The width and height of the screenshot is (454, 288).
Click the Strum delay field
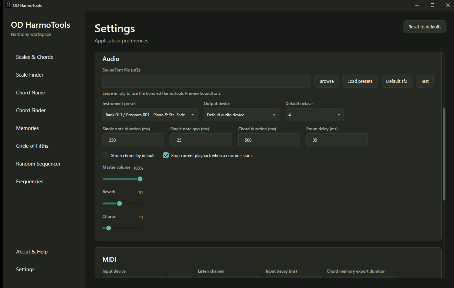[337, 140]
